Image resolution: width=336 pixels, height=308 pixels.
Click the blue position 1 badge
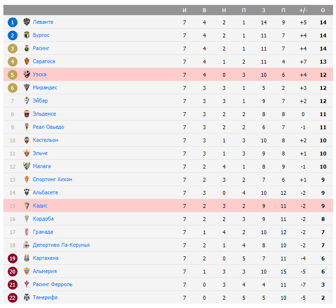click(x=13, y=22)
